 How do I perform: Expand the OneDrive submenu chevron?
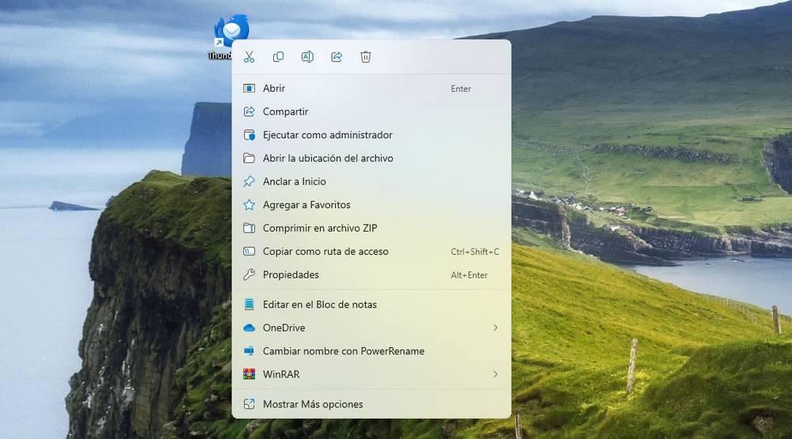(x=496, y=328)
